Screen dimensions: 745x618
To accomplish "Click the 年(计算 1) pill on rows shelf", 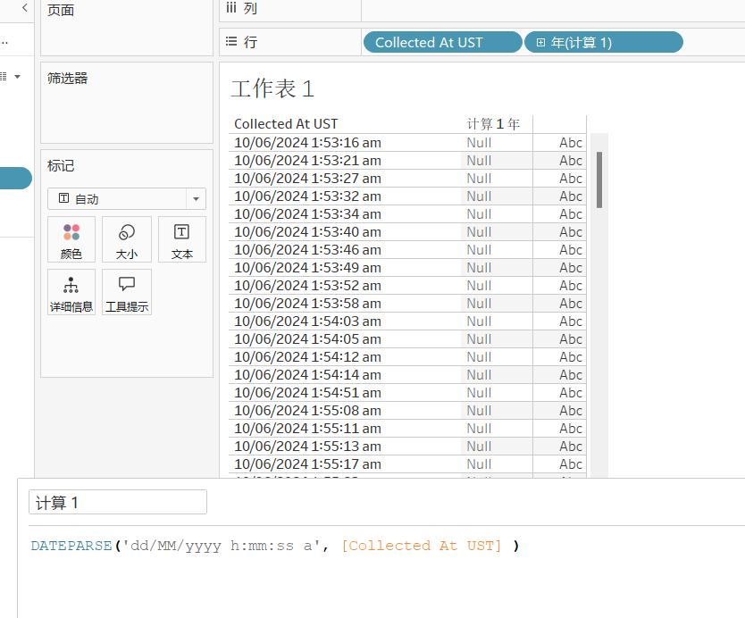I will click(603, 42).
